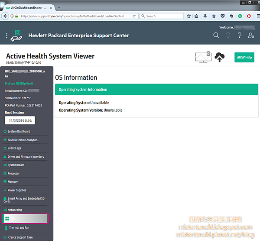Screen dimensions: 260x243
Task: Open the bookmarks list icon
Action: click(x=196, y=16)
